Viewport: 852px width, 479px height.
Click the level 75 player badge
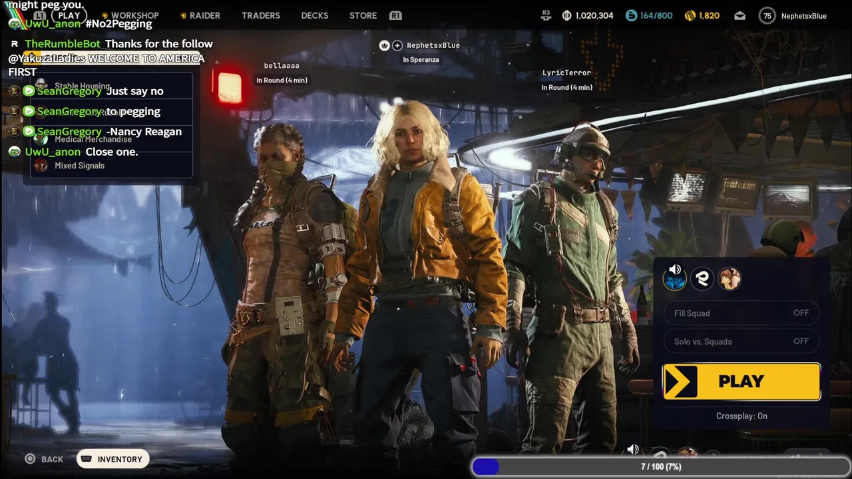(x=767, y=16)
